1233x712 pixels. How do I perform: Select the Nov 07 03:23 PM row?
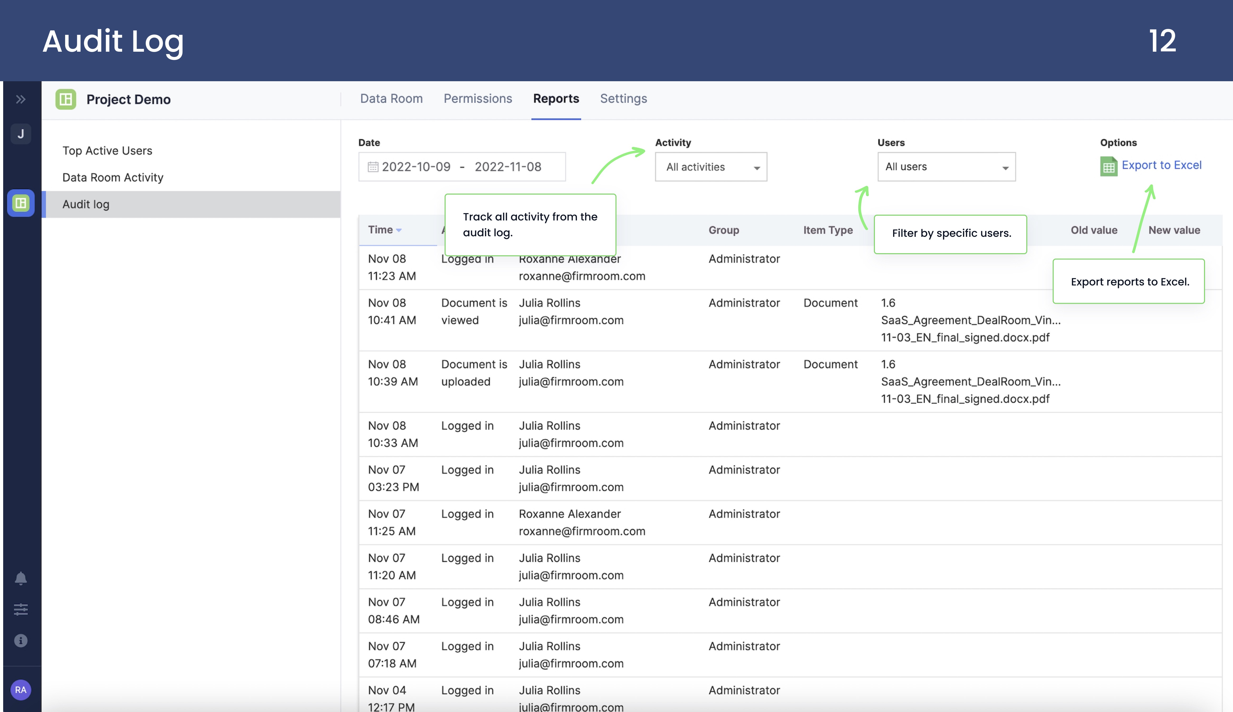pyautogui.click(x=790, y=478)
